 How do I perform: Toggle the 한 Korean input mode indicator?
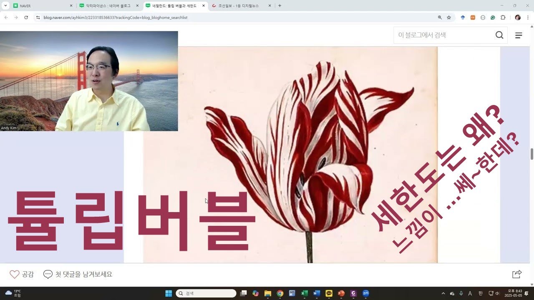pos(480,293)
